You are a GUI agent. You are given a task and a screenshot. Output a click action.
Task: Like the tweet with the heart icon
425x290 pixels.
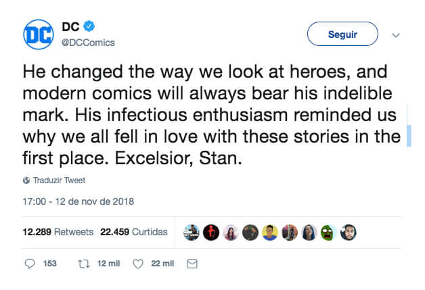pos(139,263)
